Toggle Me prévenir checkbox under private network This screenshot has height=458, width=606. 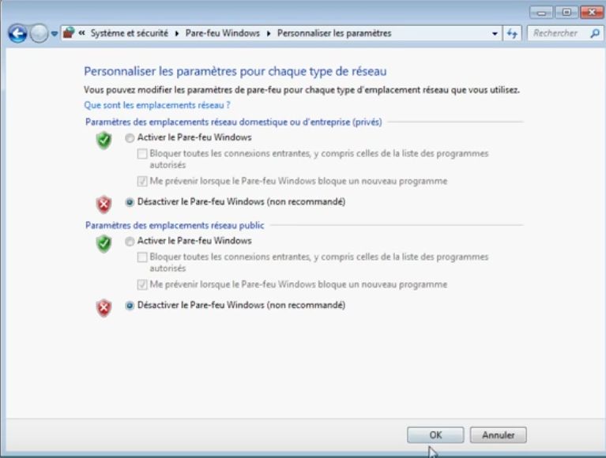tap(142, 181)
